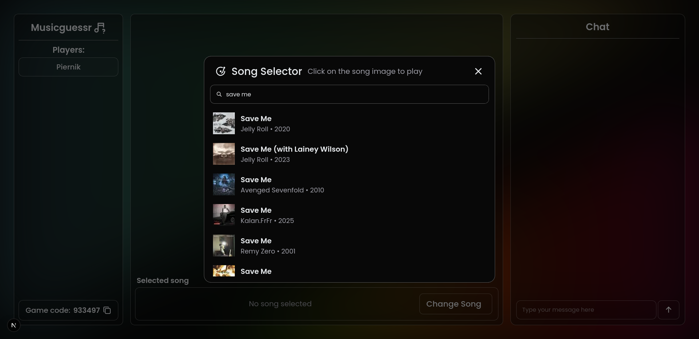Click the search magnifier icon

[x=219, y=94]
